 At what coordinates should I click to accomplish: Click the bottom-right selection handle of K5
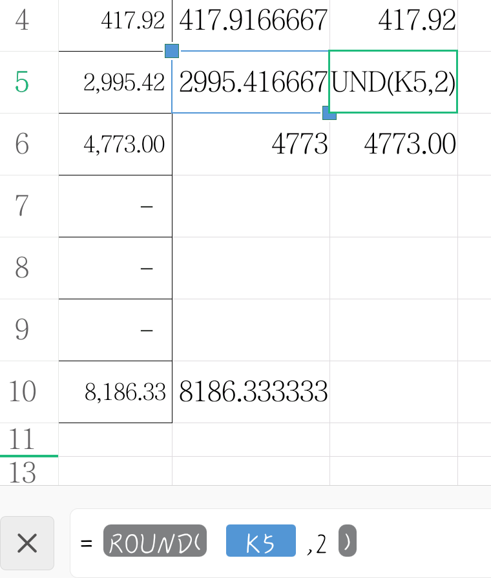[x=329, y=113]
